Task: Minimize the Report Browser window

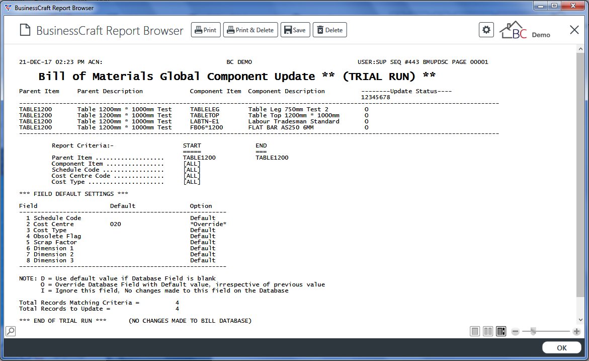Action: pyautogui.click(x=541, y=6)
